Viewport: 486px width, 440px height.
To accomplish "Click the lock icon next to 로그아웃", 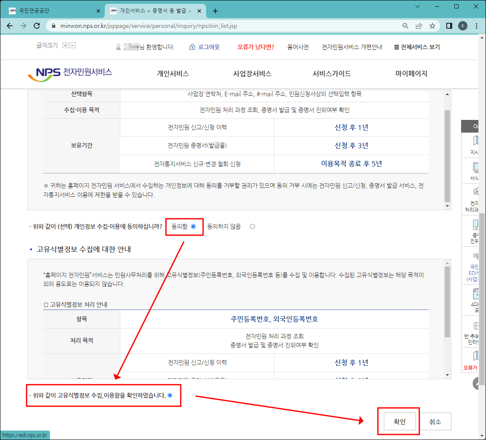I will pos(193,47).
